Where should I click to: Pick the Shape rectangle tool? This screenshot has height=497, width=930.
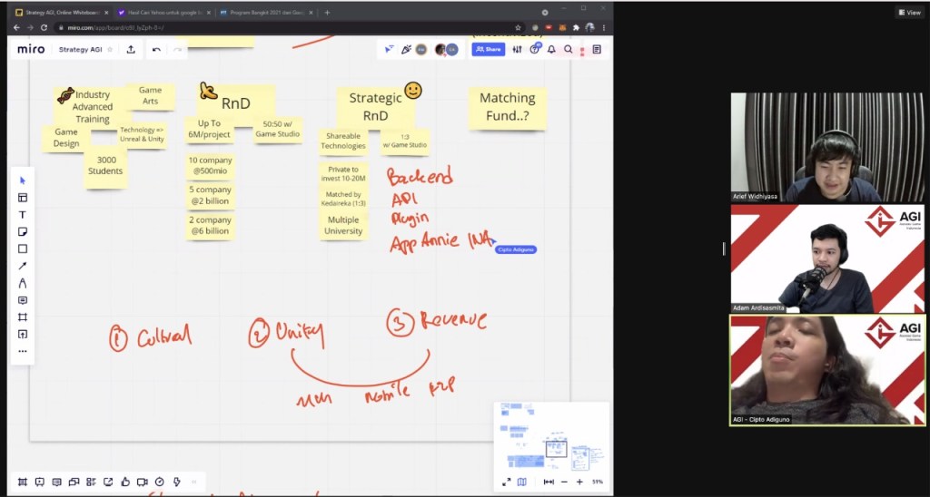[23, 248]
